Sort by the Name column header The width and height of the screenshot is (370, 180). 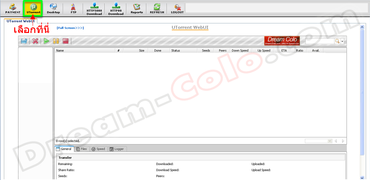click(x=85, y=51)
